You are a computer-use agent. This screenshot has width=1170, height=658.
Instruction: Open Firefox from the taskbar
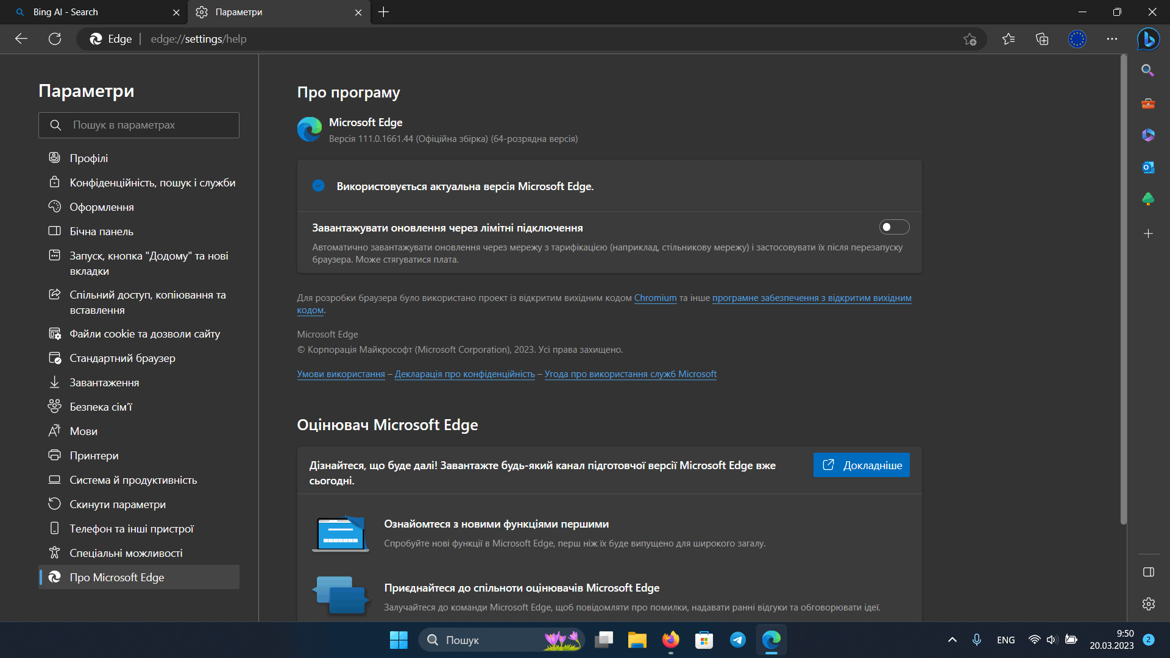click(670, 640)
